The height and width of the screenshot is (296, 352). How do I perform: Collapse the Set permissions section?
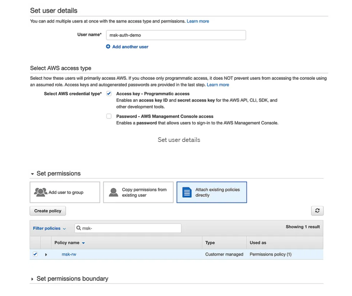click(x=33, y=174)
